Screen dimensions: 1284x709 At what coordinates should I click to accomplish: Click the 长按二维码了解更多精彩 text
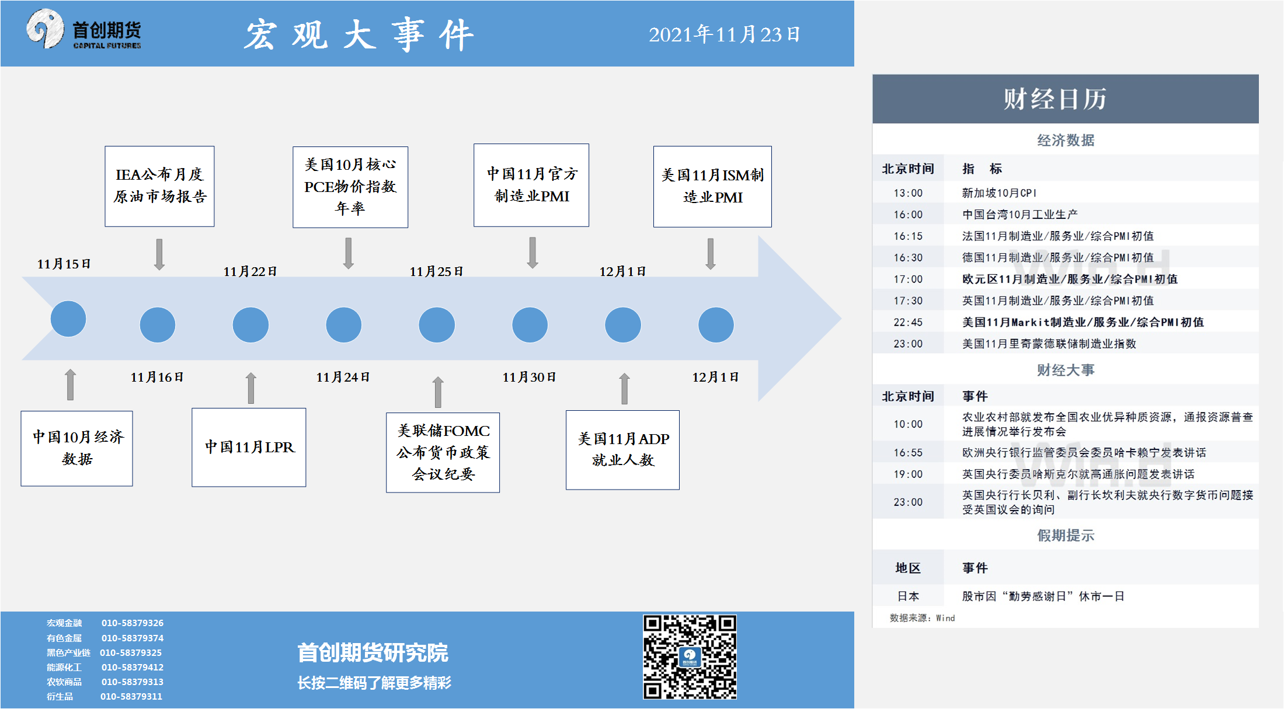[374, 683]
